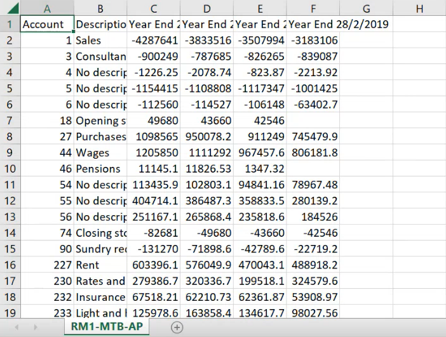
Task: Select column A header
Action: coord(47,8)
